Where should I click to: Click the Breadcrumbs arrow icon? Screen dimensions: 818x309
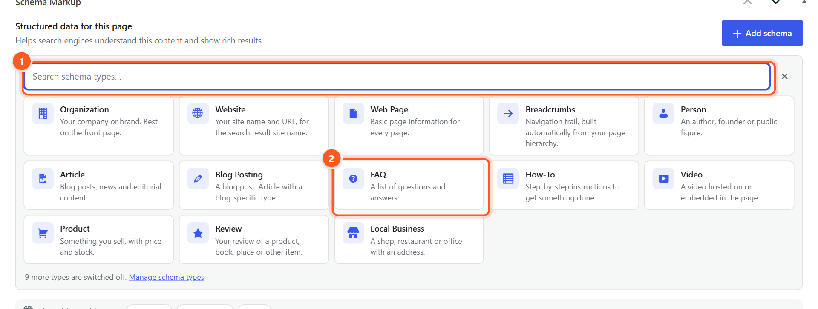(x=508, y=113)
